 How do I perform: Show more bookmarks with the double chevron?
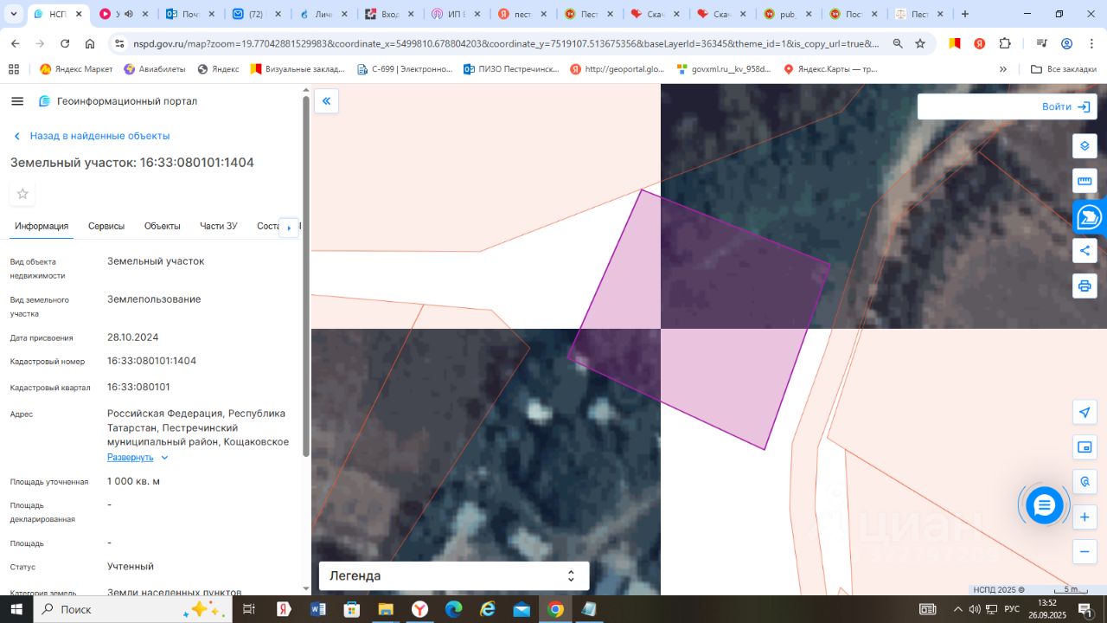click(x=1003, y=69)
